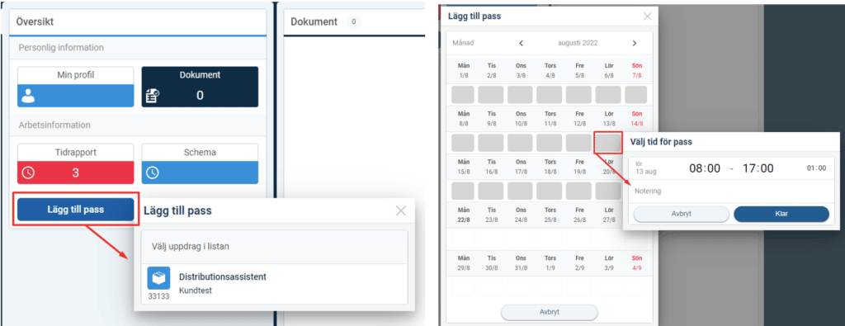
Task: Click the Notering note field
Action: [731, 191]
